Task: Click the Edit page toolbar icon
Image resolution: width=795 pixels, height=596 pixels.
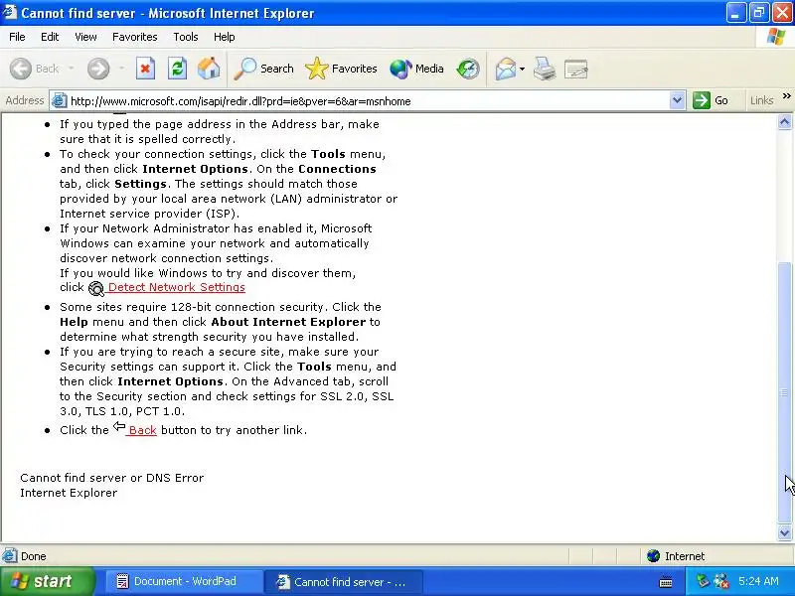Action: [x=576, y=69]
